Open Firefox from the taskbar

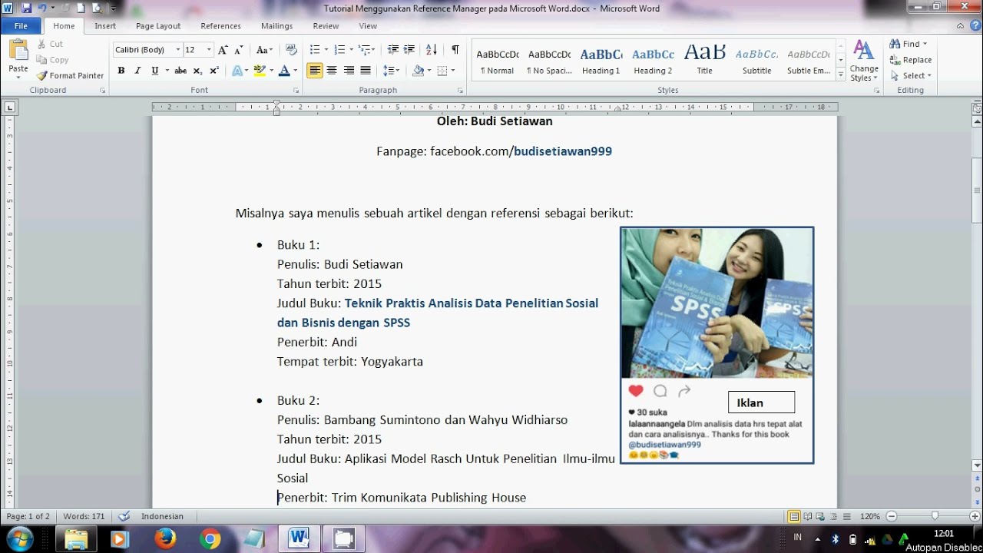pyautogui.click(x=164, y=538)
